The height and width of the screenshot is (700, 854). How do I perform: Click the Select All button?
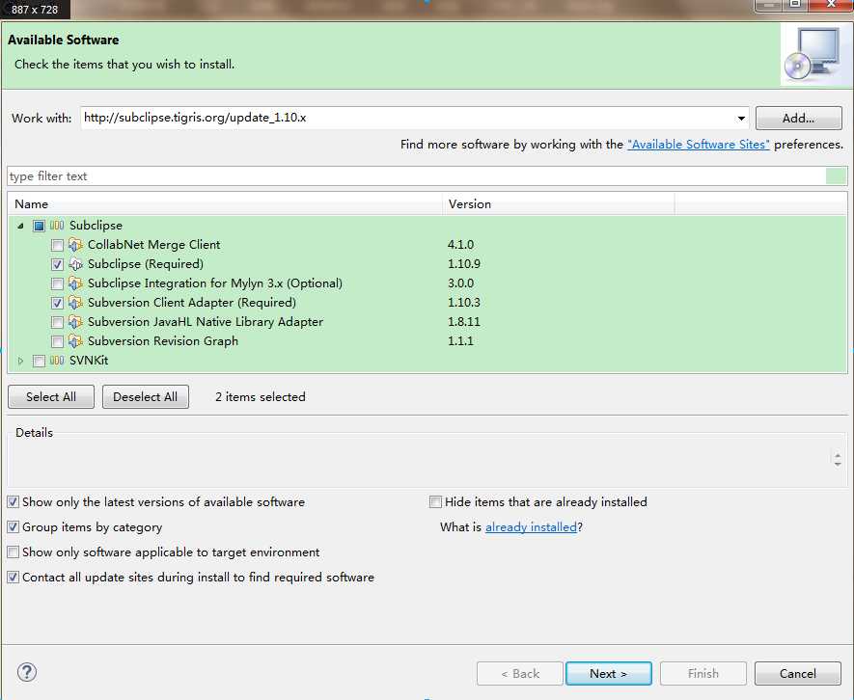click(x=51, y=397)
